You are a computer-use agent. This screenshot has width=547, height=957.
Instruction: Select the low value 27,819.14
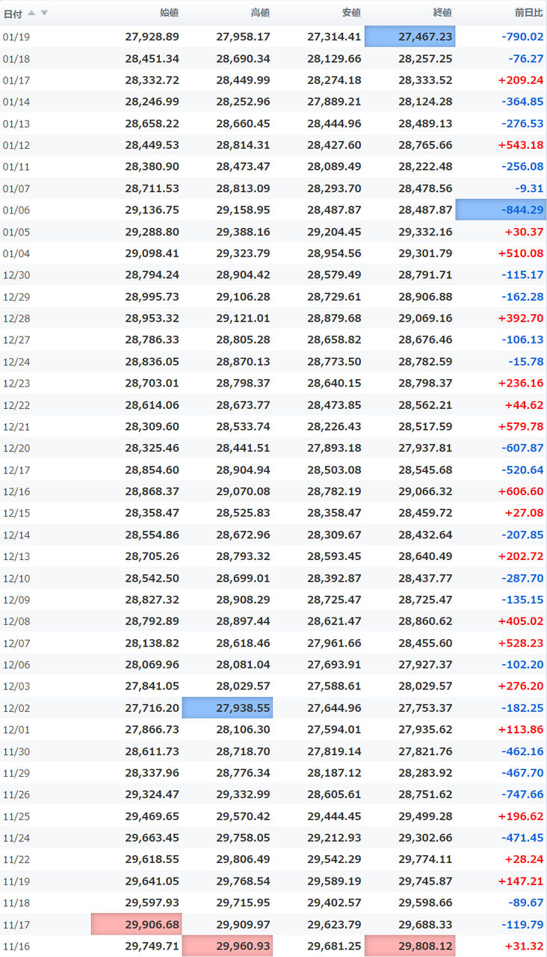coord(334,751)
